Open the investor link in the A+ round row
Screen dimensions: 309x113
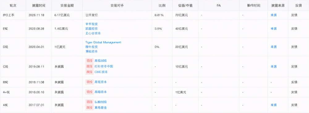coord(100,92)
